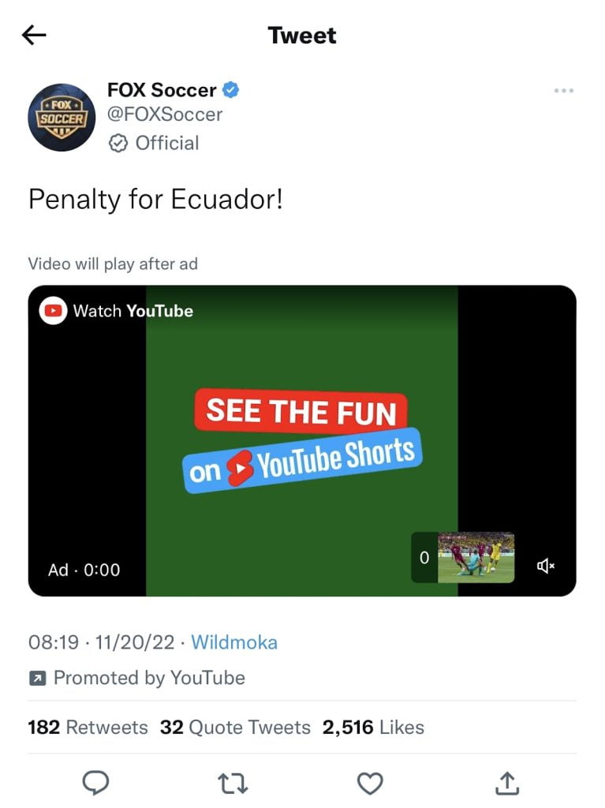This screenshot has width=605, height=808.
Task: Tap the share upload icon
Action: pyautogui.click(x=507, y=783)
